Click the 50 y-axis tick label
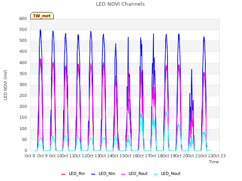 click(x=24, y=140)
